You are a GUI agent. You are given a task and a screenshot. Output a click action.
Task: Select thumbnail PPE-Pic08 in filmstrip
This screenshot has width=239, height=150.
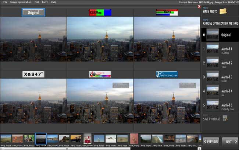click(x=88, y=139)
